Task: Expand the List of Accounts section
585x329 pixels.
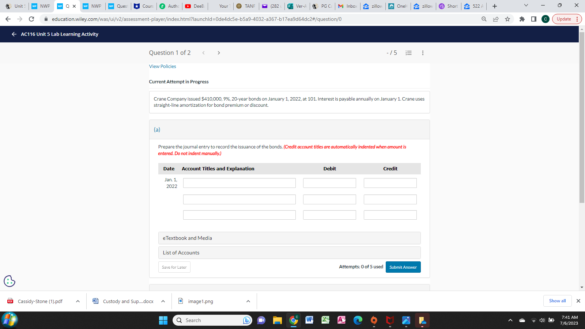Action: tap(289, 253)
